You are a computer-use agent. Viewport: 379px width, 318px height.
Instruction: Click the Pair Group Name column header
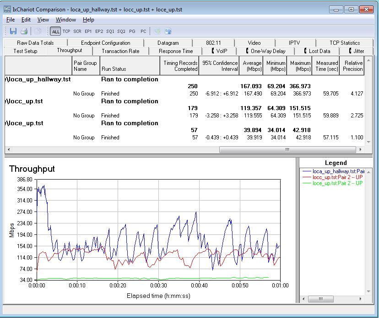point(86,66)
